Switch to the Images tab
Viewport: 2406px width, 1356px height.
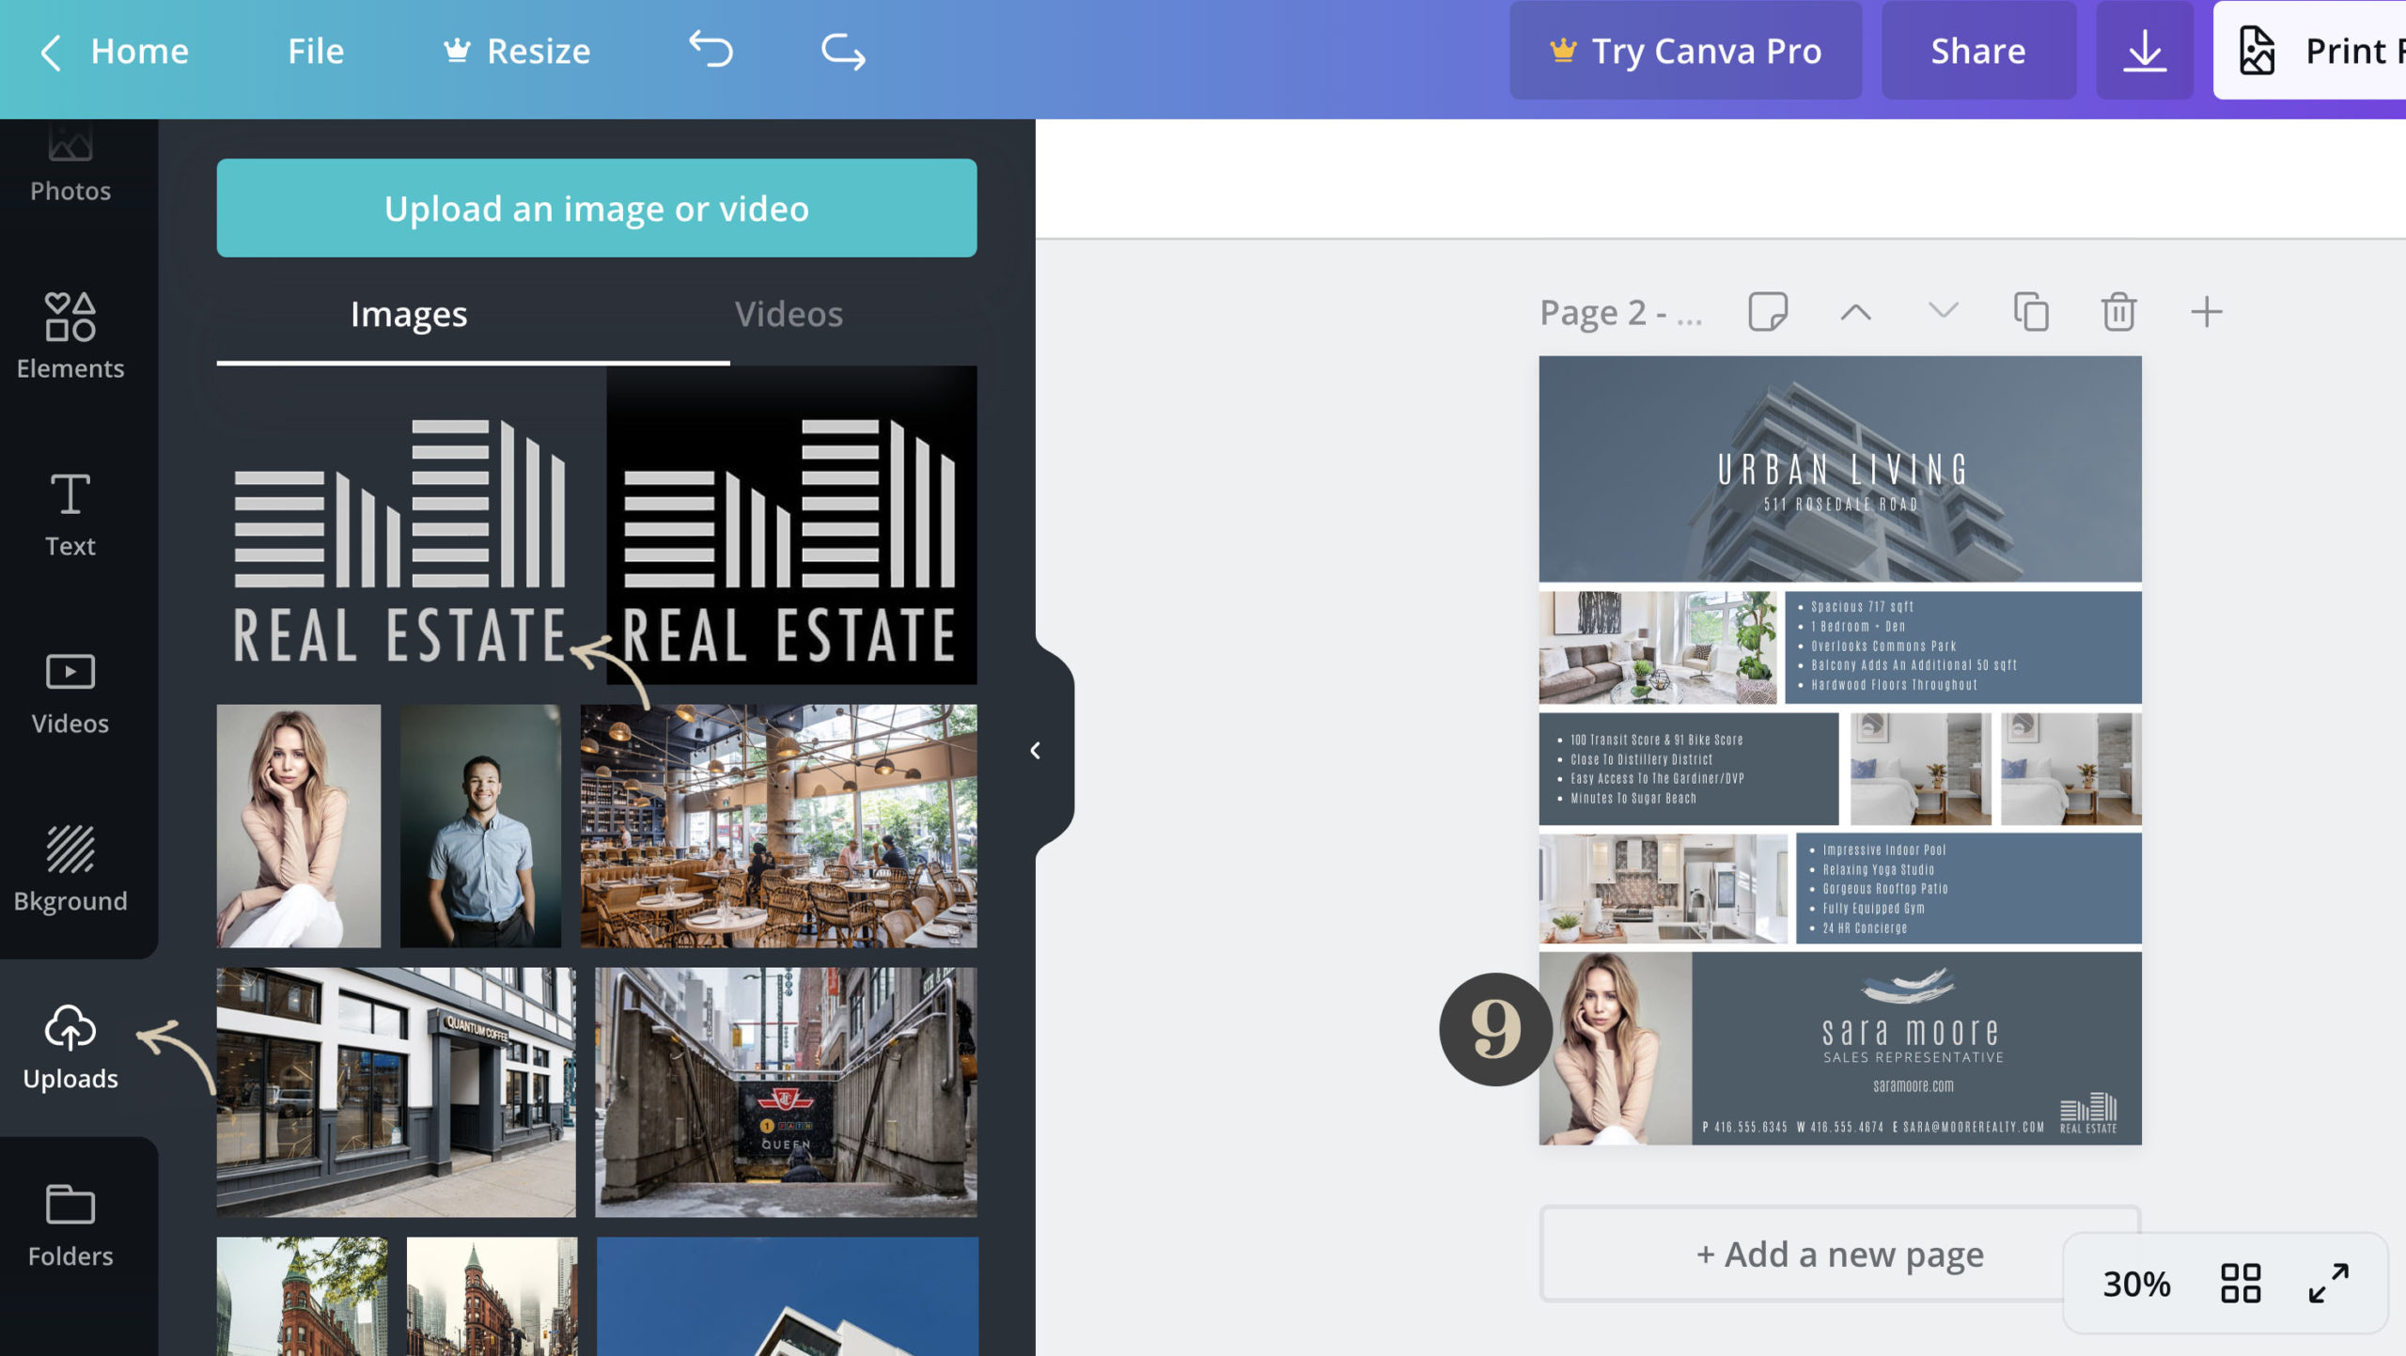[x=408, y=312]
